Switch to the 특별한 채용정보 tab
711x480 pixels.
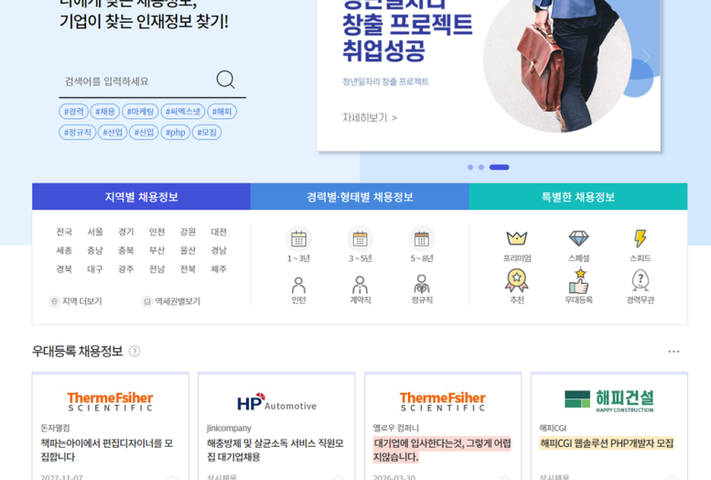coord(578,197)
